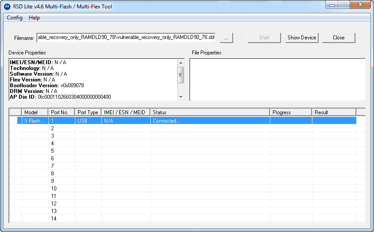Viewport: 374px width, 232px height.
Task: Click the Flex Version property line
Action: point(32,80)
